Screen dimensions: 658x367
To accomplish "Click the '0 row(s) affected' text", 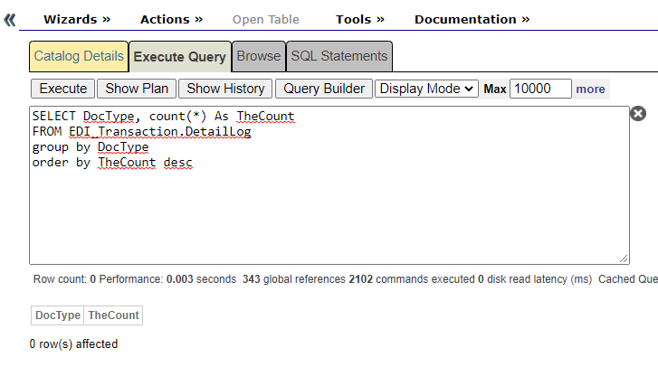I will (x=74, y=344).
